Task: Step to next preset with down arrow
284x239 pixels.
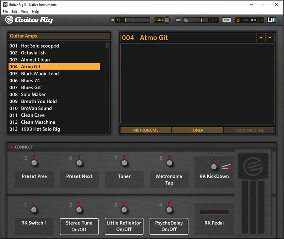Action: click(270, 38)
